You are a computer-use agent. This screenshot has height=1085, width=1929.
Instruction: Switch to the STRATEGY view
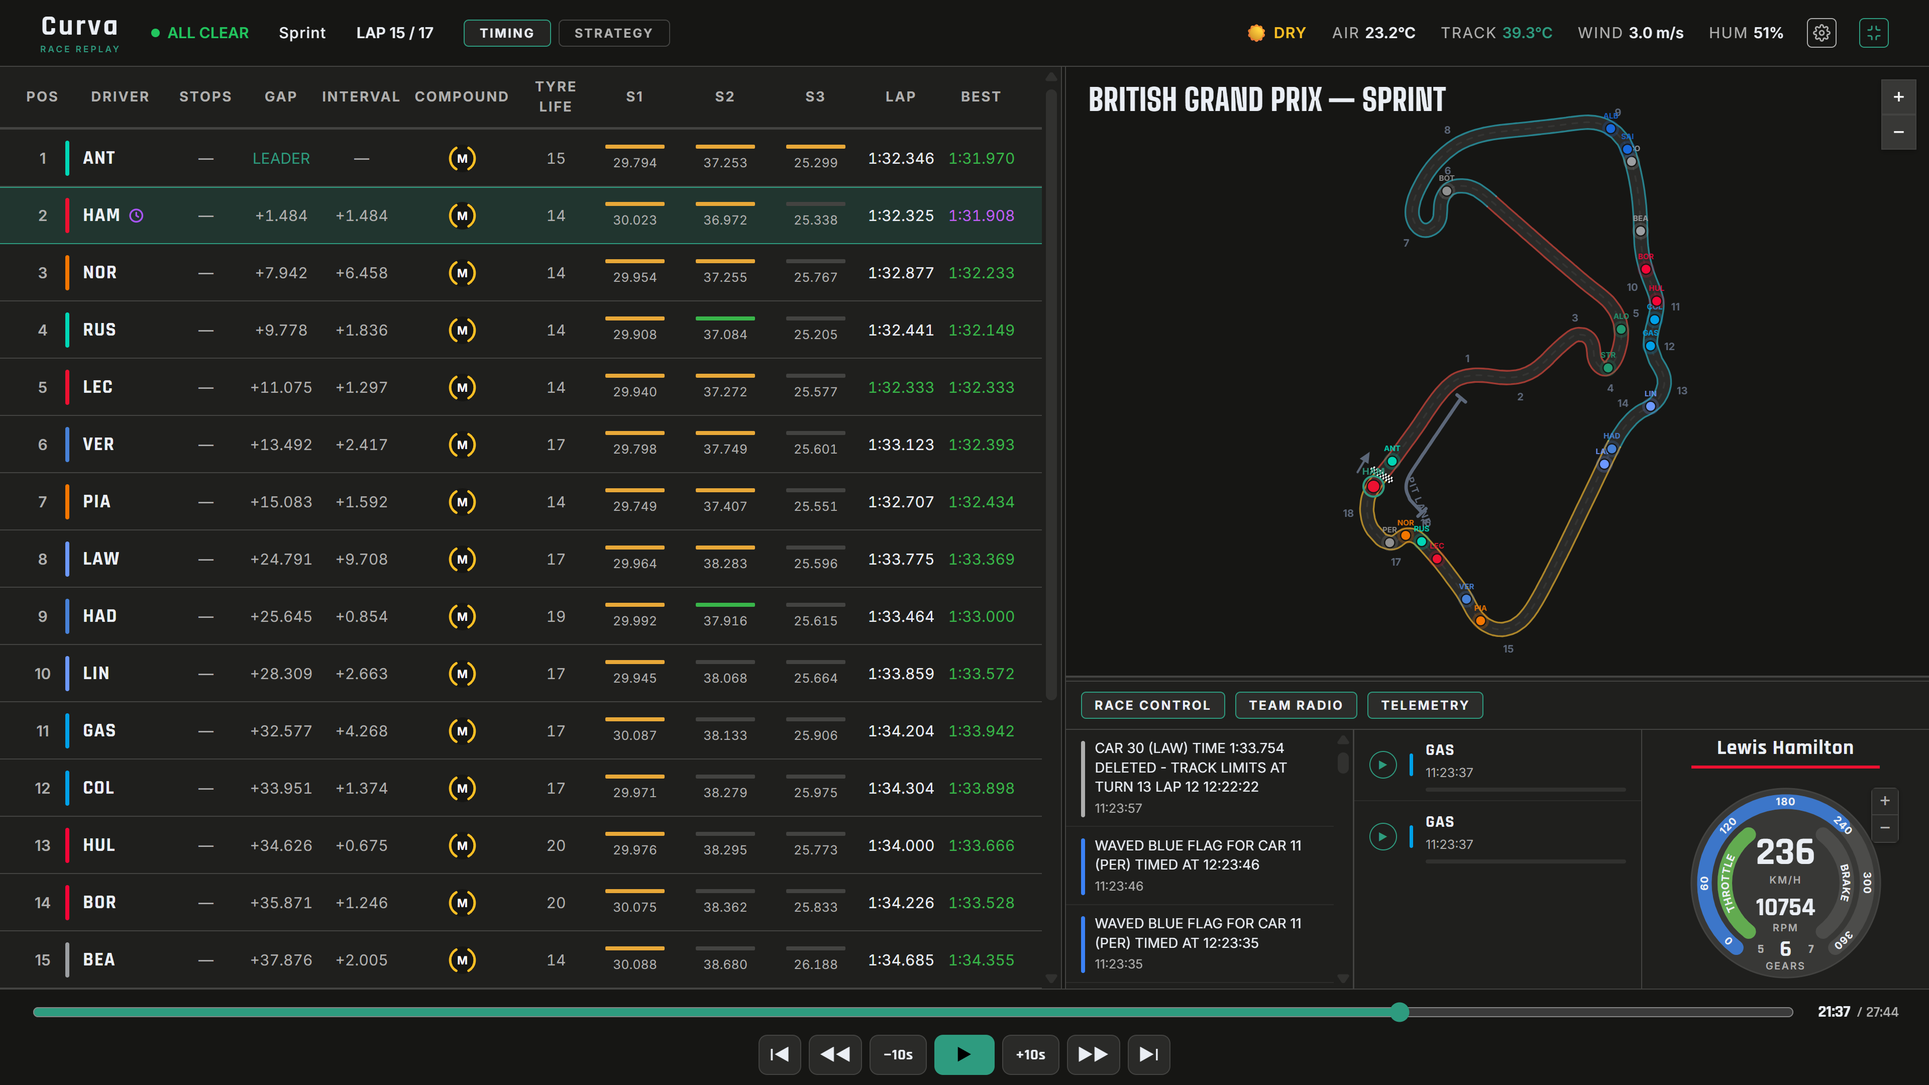613,33
